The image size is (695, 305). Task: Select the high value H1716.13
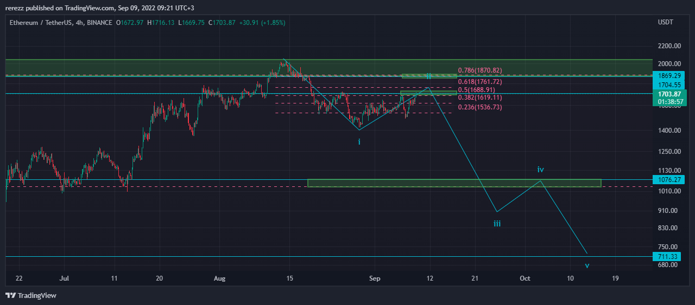coord(161,23)
